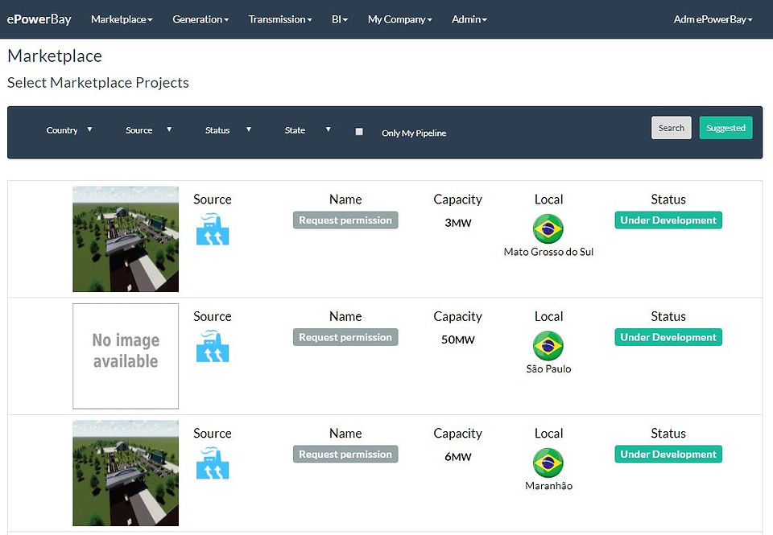
Task: Click Under Development badge of 3MW project
Action: [x=668, y=220]
